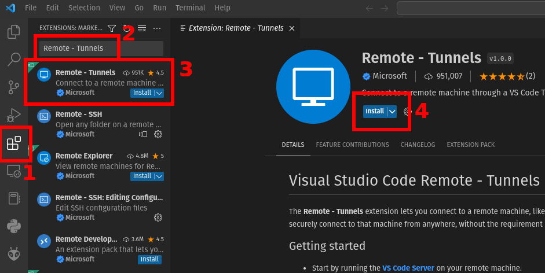
Task: Expand Install dropdown on extension detail page
Action: click(x=392, y=111)
